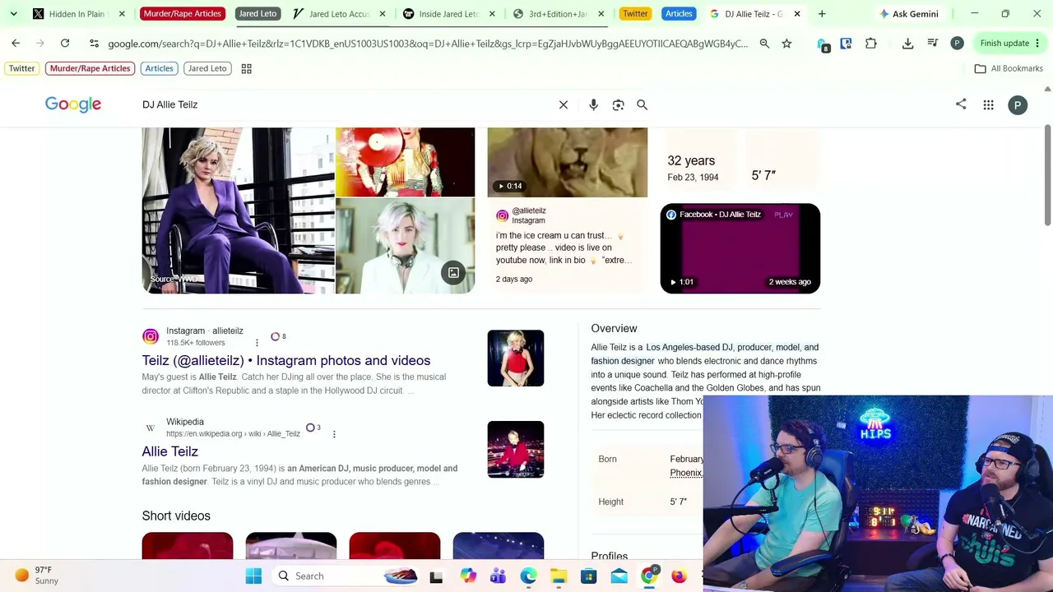This screenshot has width=1053, height=592.
Task: Open File Explorer from the taskbar
Action: 559,576
